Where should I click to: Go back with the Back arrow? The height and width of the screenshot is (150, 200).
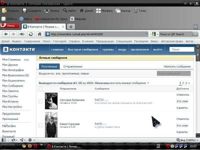point(6,34)
